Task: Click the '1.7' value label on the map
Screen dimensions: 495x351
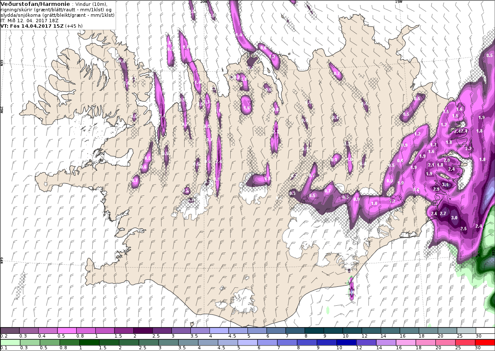Action: click(x=433, y=145)
